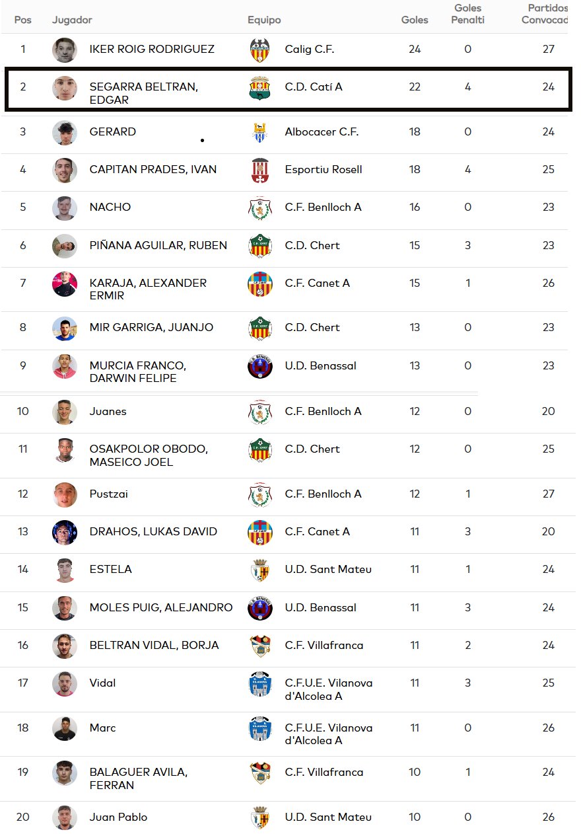Sort by Goles Penalti column header
The image size is (581, 834).
tap(467, 14)
